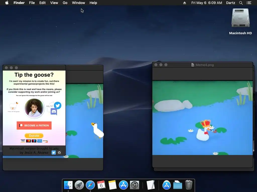This screenshot has height=192, width=257.
Task: Open Jesús Álvarez's GitHub icon
Action: [x=59, y=152]
